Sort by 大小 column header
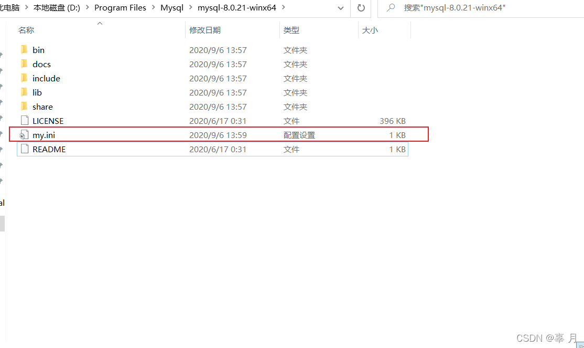Viewport: 584px width, 348px height. [370, 30]
